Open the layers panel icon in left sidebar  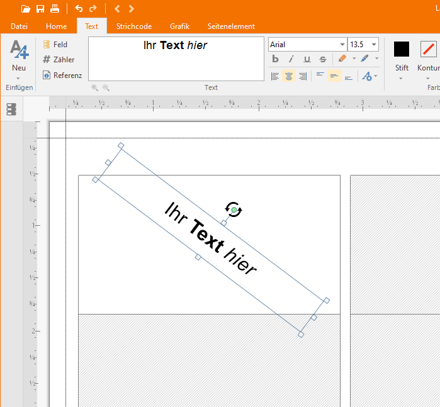coord(11,109)
